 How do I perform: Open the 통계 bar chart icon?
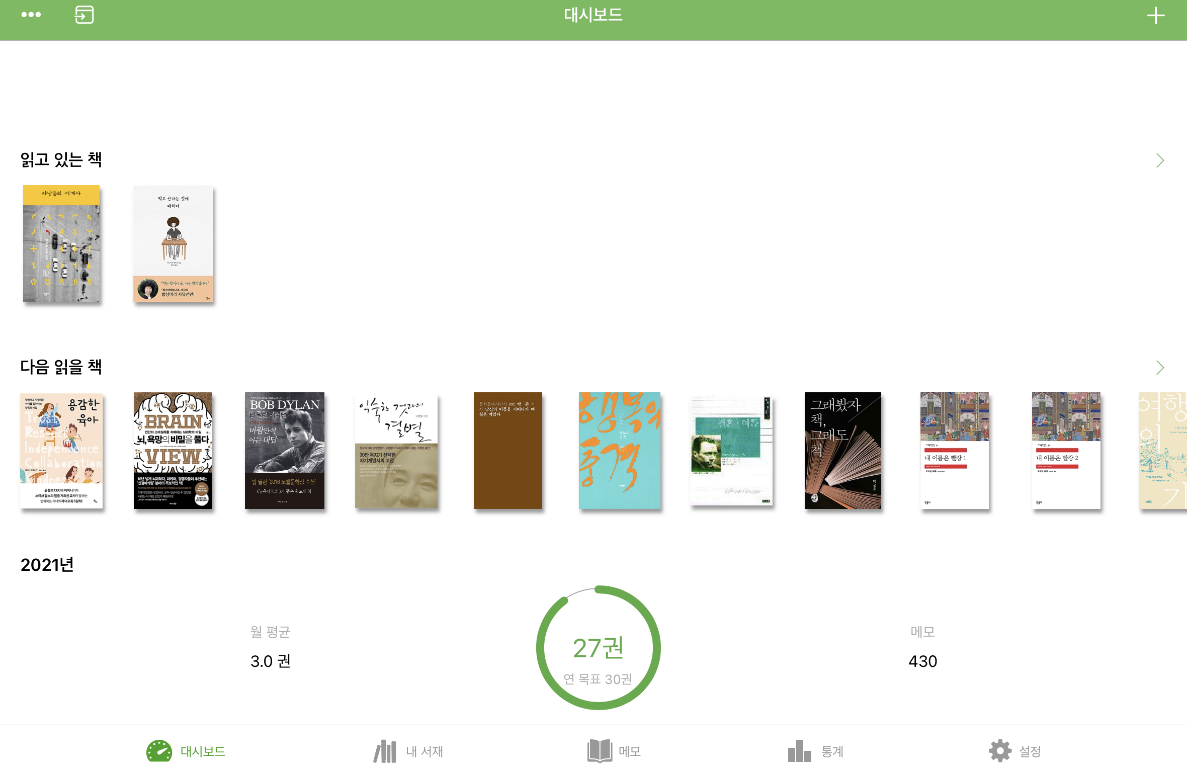[x=799, y=751]
